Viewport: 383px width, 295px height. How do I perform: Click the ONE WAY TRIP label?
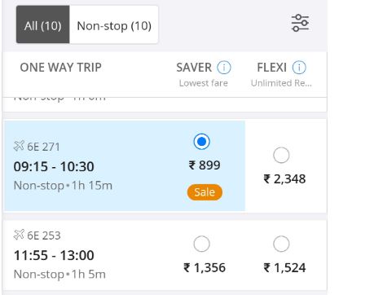pyautogui.click(x=61, y=68)
